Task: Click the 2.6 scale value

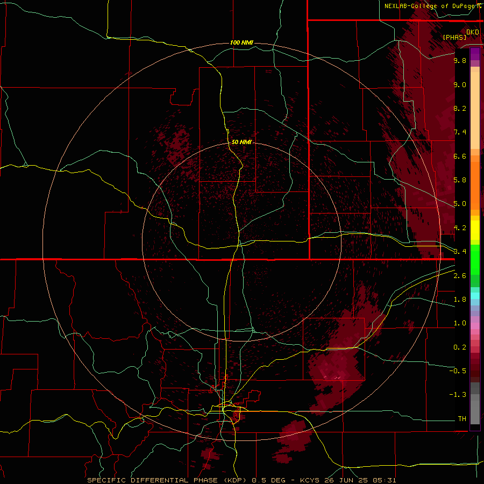Action: 460,276
